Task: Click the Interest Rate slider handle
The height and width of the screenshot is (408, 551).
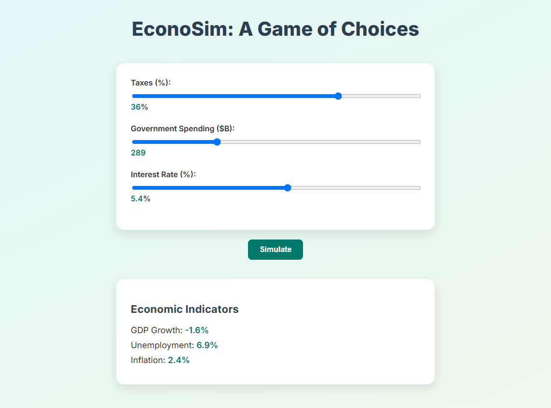Action: [x=288, y=188]
